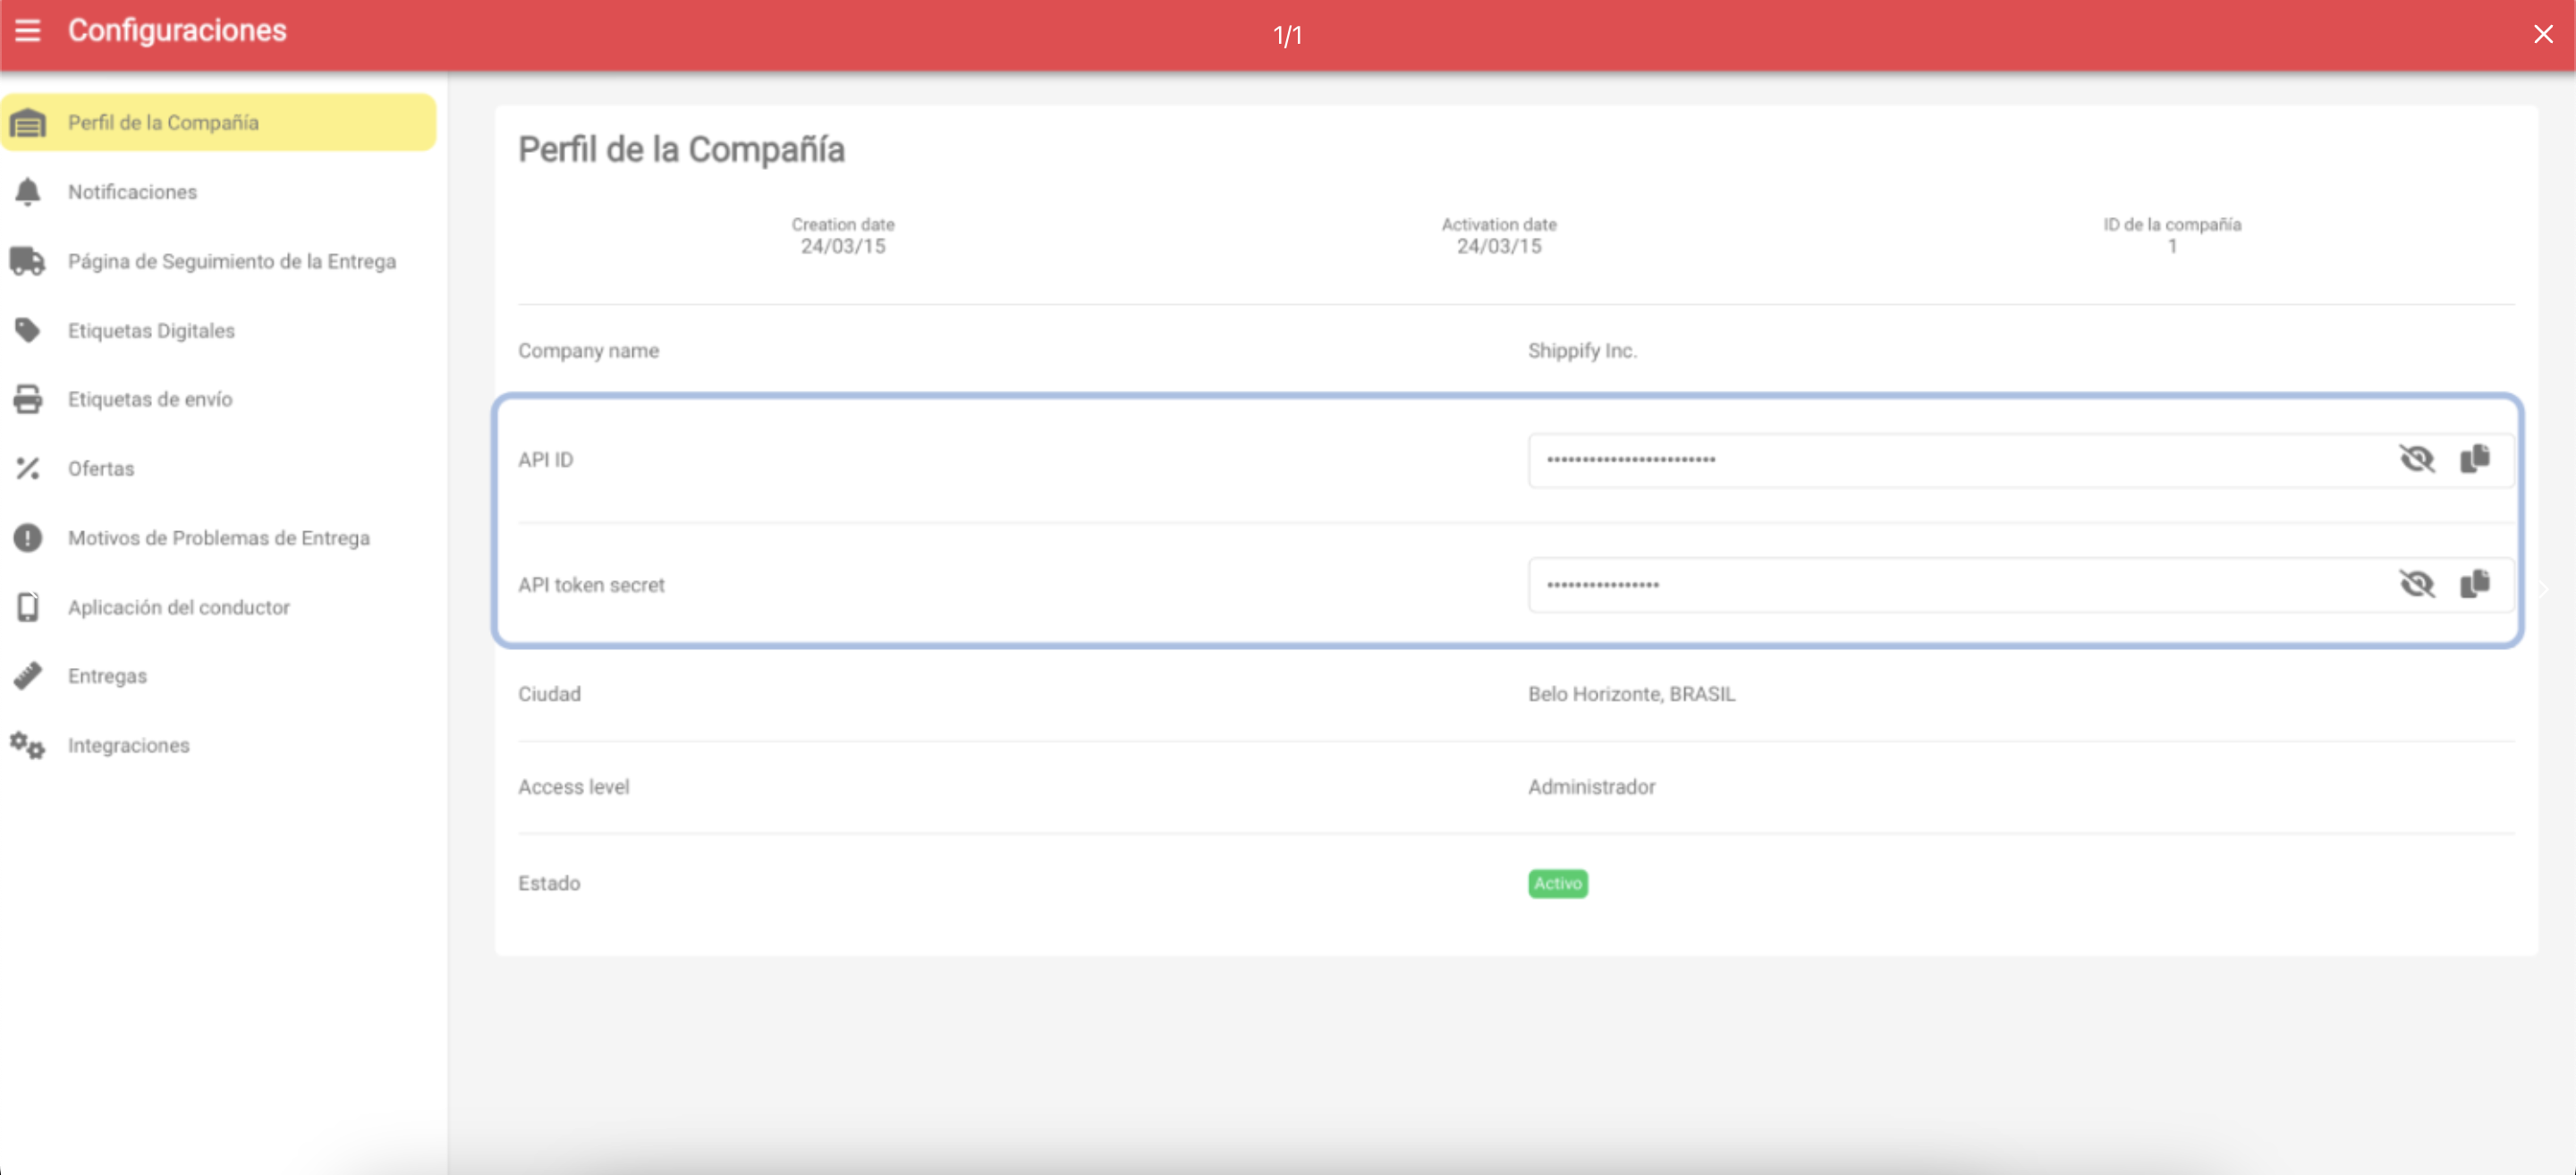The height and width of the screenshot is (1175, 2576).
Task: Close the image viewer with X
Action: (2543, 35)
